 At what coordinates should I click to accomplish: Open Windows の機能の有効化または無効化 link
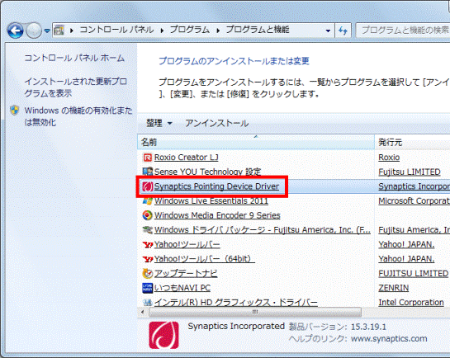pyautogui.click(x=78, y=116)
